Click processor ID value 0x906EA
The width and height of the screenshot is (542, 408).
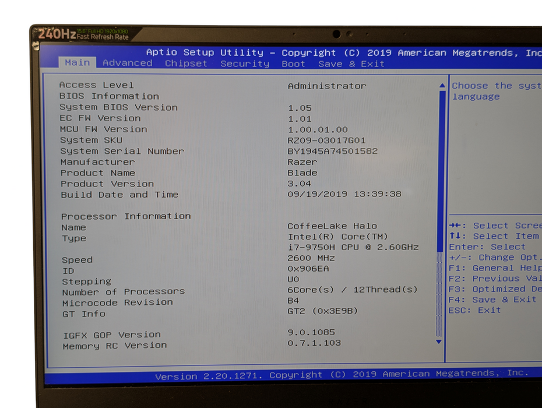click(308, 269)
